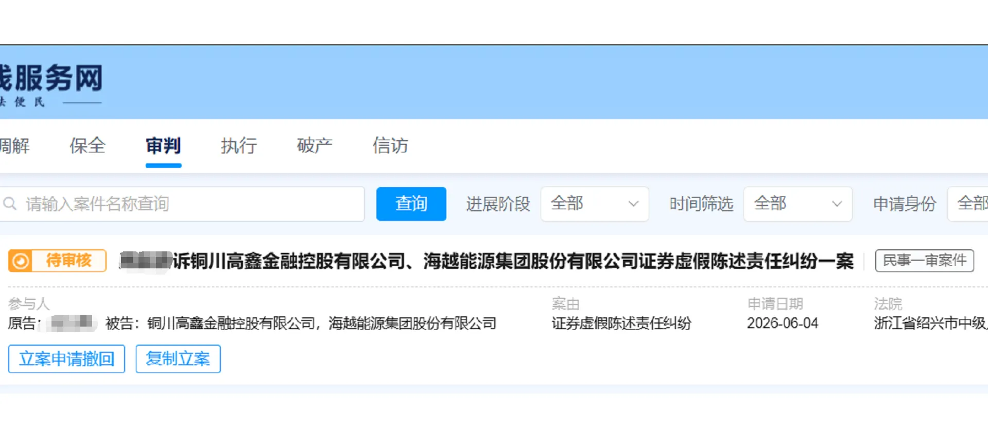Click the 参与人 column label
The image size is (988, 443).
tap(29, 304)
